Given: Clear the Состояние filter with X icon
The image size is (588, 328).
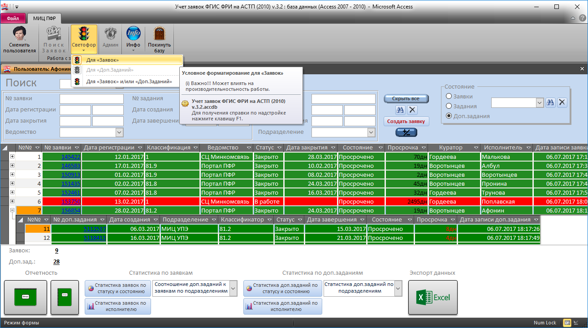Looking at the screenshot, I should pyautogui.click(x=562, y=102).
